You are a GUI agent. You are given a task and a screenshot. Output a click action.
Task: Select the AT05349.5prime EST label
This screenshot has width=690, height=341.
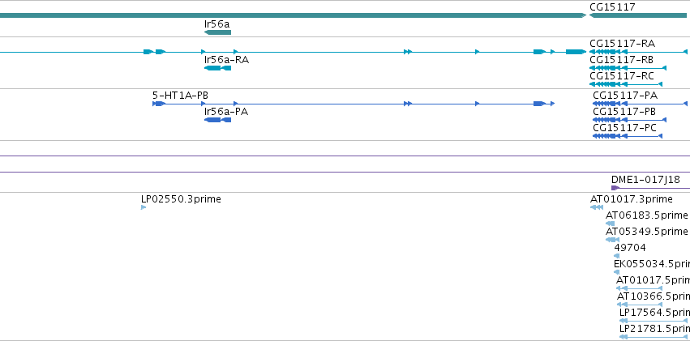tap(646, 232)
